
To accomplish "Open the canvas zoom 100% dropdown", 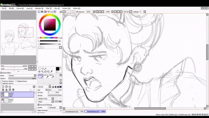I will pyautogui.click(x=94, y=12).
